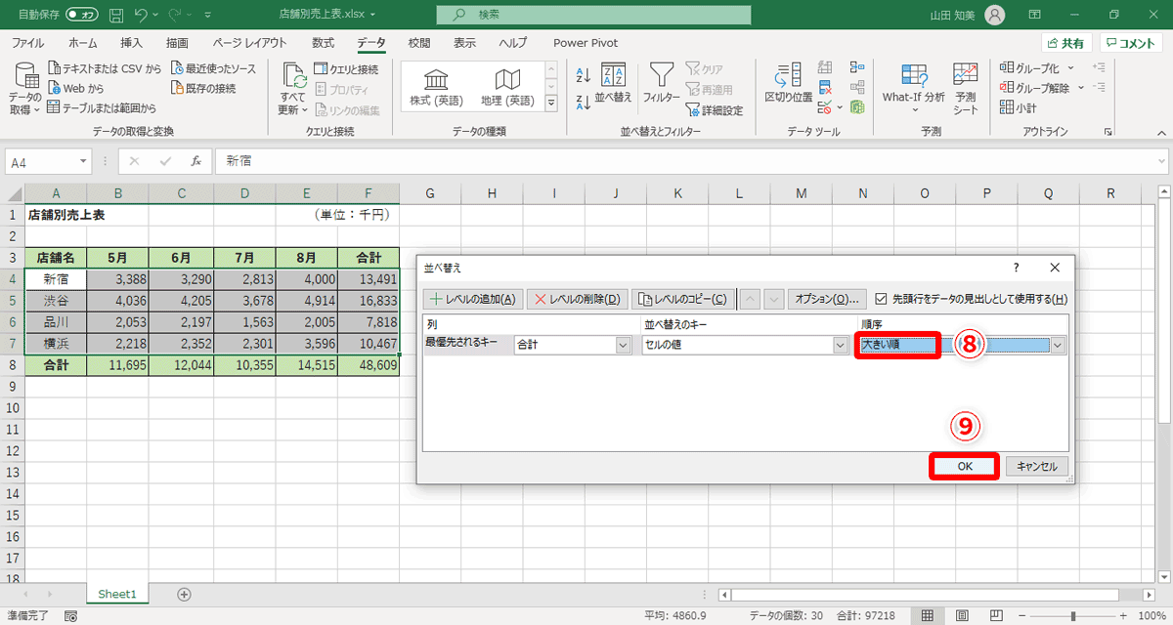
Task: Switch to normal view in status bar
Action: [x=928, y=615]
